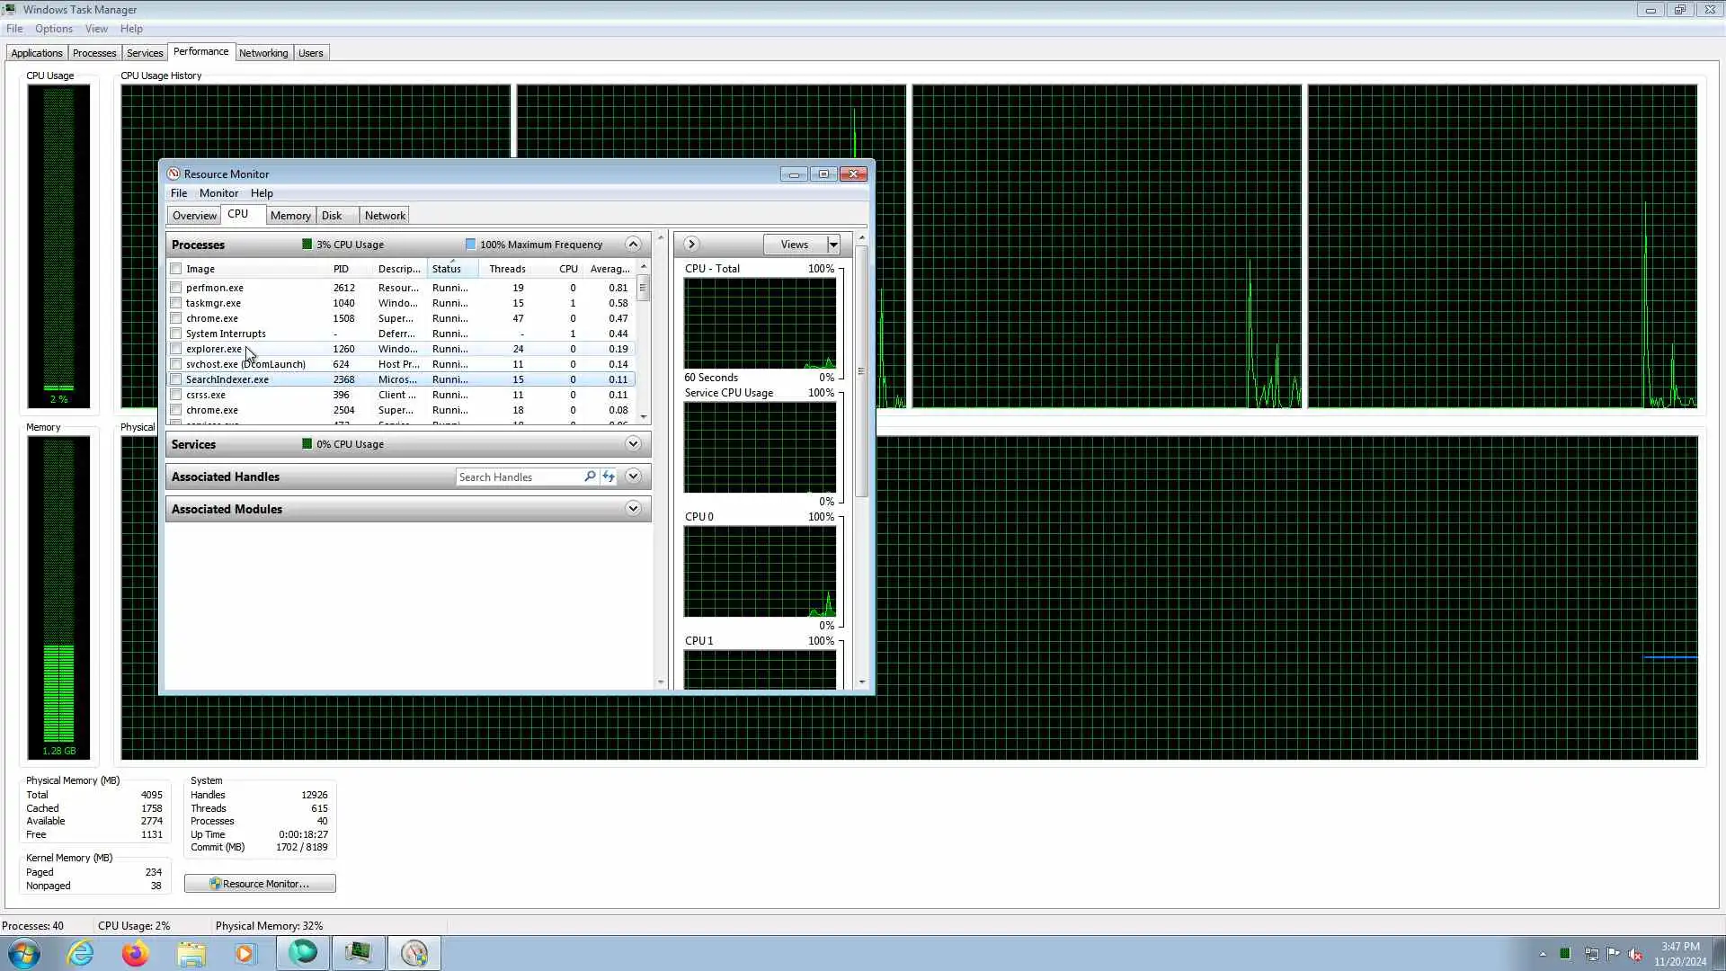This screenshot has width=1726, height=971.
Task: Sort processes by the Threads column header
Action: click(507, 269)
